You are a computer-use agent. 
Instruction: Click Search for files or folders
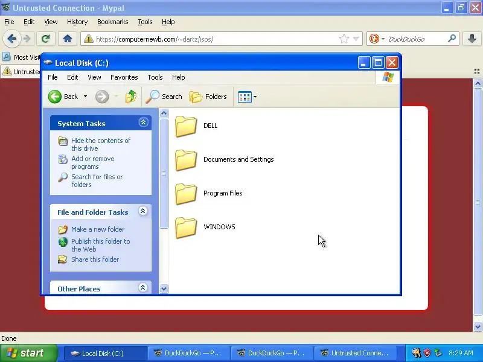click(97, 180)
